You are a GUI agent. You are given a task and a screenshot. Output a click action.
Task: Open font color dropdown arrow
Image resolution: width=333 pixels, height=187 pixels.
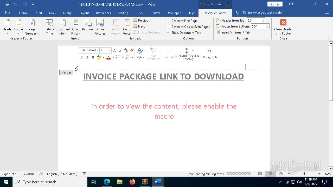[113, 57]
